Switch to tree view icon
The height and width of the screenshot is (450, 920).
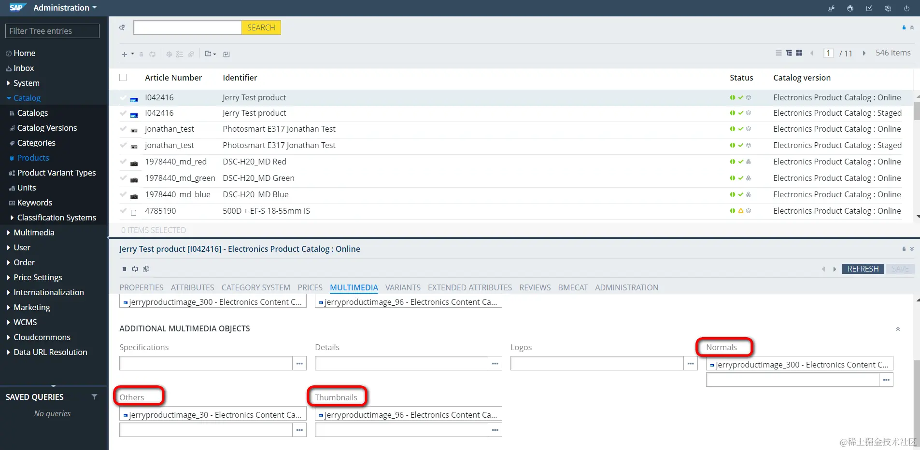coord(789,53)
